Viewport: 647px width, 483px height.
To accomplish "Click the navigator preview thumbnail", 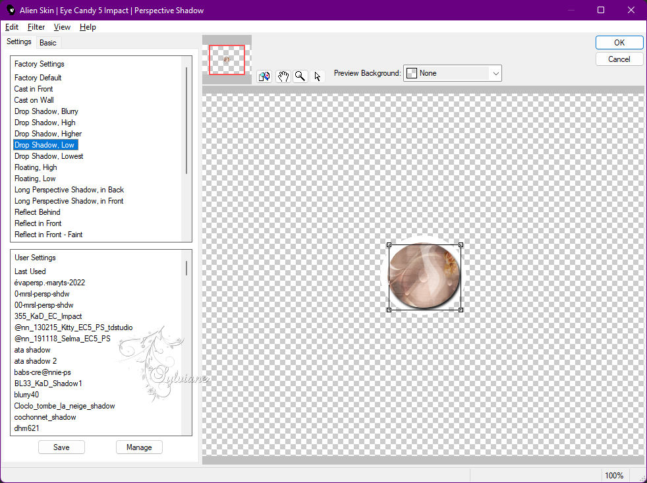I will point(227,60).
